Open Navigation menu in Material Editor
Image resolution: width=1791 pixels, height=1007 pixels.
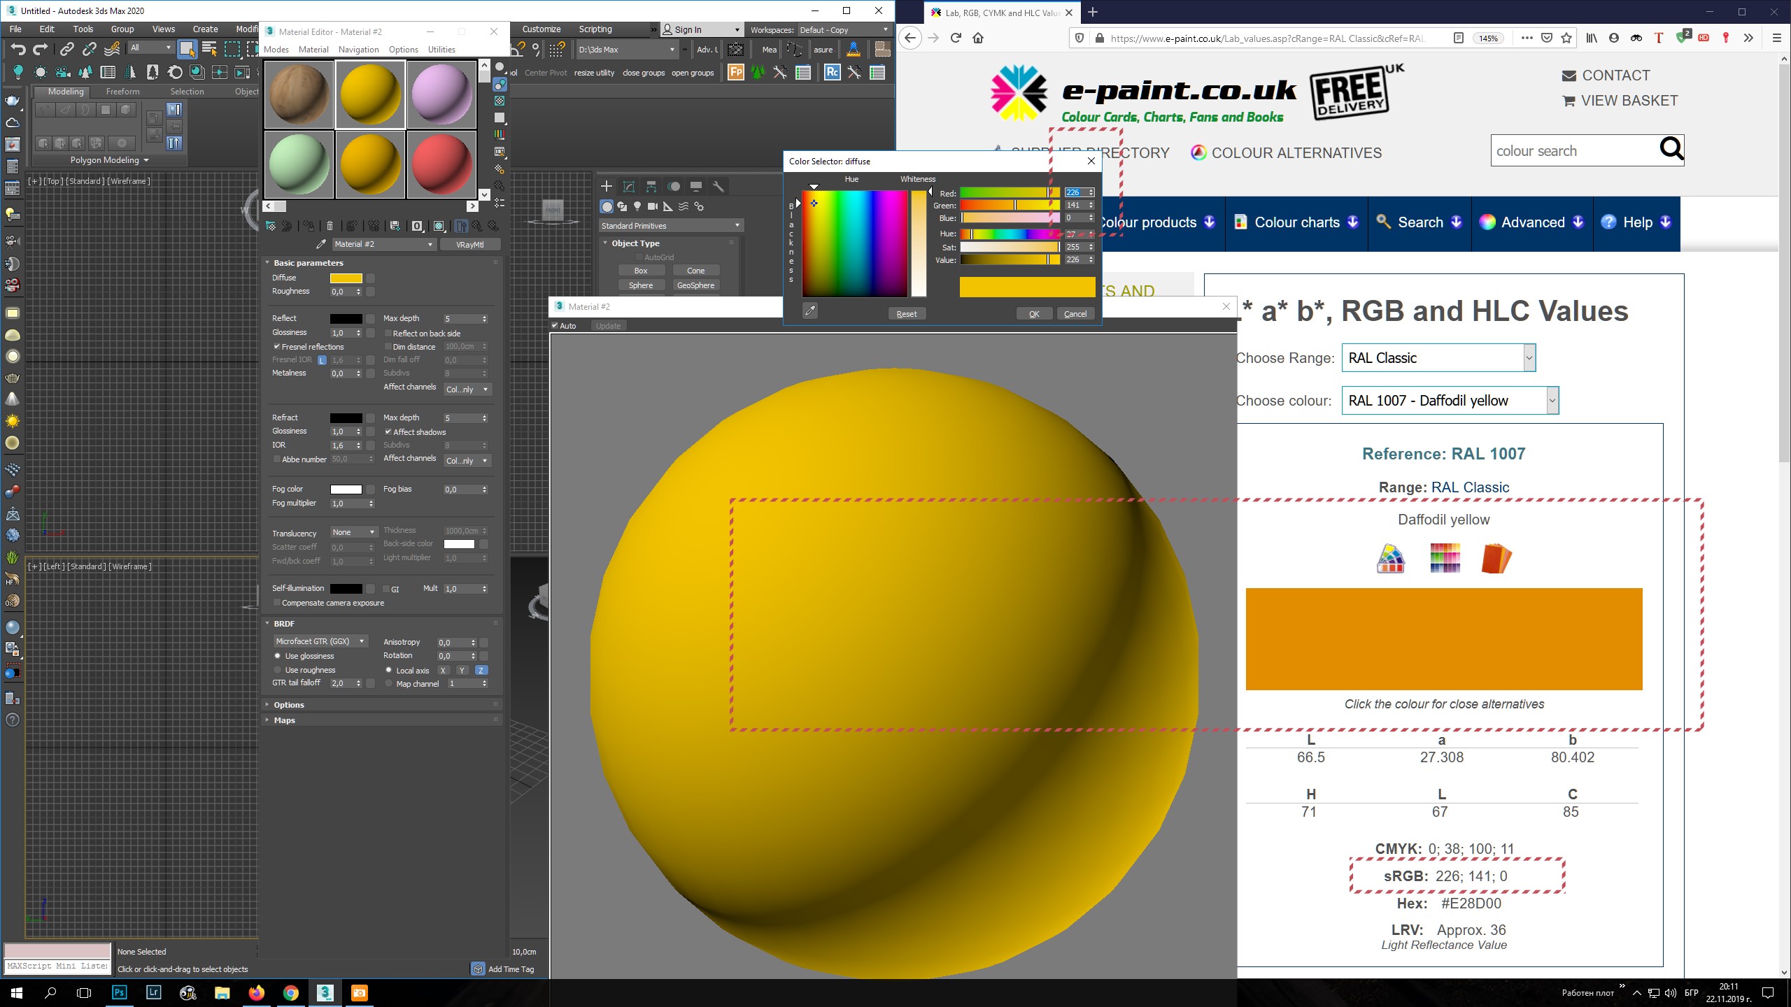358,50
